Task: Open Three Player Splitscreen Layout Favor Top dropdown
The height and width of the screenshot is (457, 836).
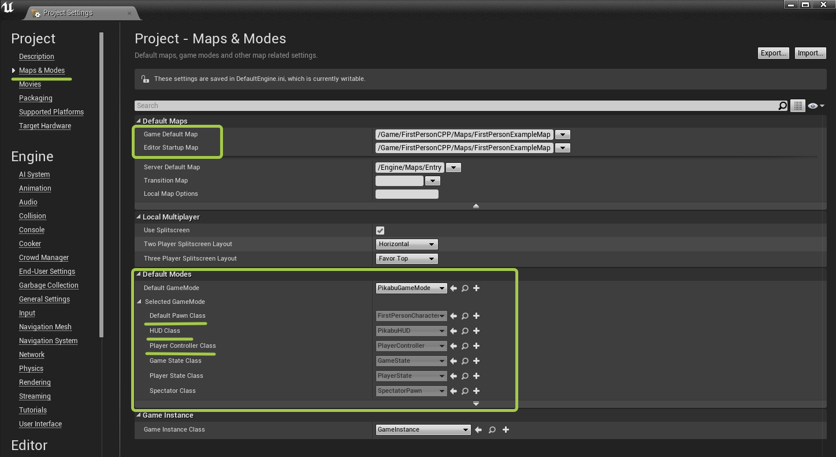Action: click(407, 259)
